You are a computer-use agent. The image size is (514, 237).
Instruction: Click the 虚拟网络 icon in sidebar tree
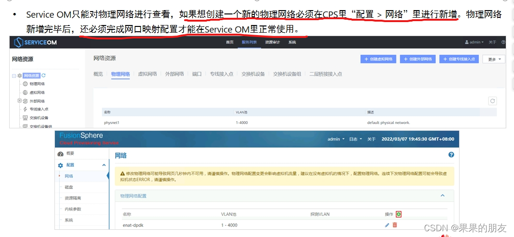[25, 93]
